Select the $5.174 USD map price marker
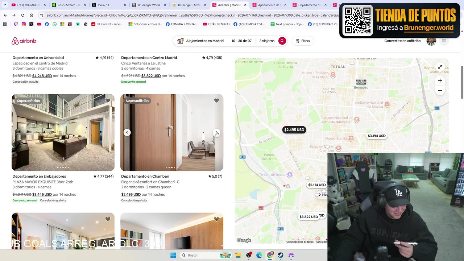This screenshot has width=464, height=261. [317, 185]
